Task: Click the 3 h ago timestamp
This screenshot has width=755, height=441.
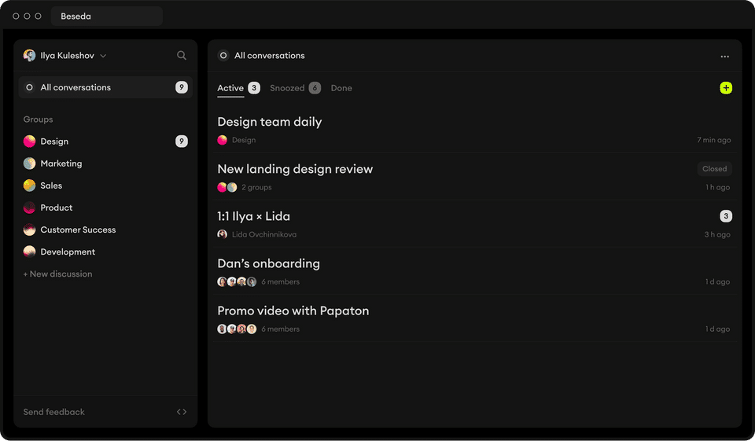Action: click(x=717, y=234)
